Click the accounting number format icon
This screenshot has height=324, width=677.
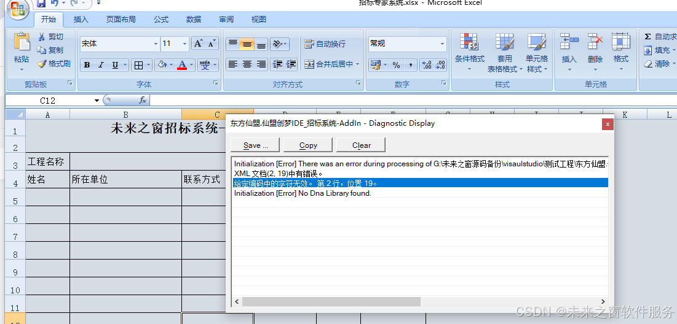point(374,65)
